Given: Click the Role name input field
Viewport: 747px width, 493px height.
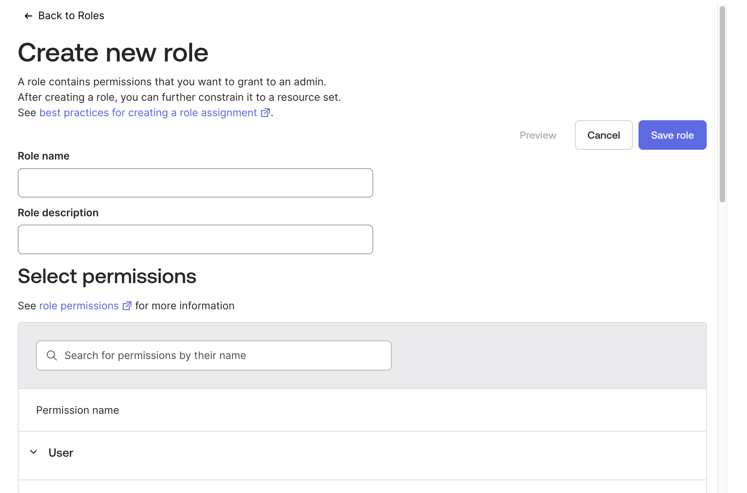Looking at the screenshot, I should click(195, 182).
